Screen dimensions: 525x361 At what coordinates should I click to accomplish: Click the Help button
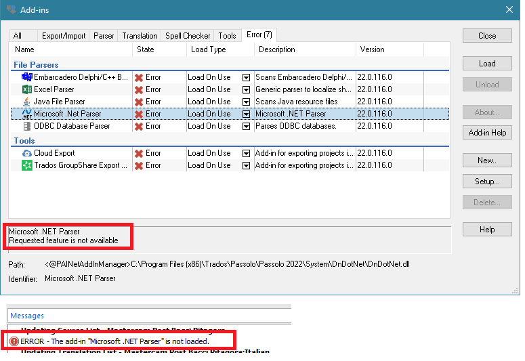click(x=487, y=230)
